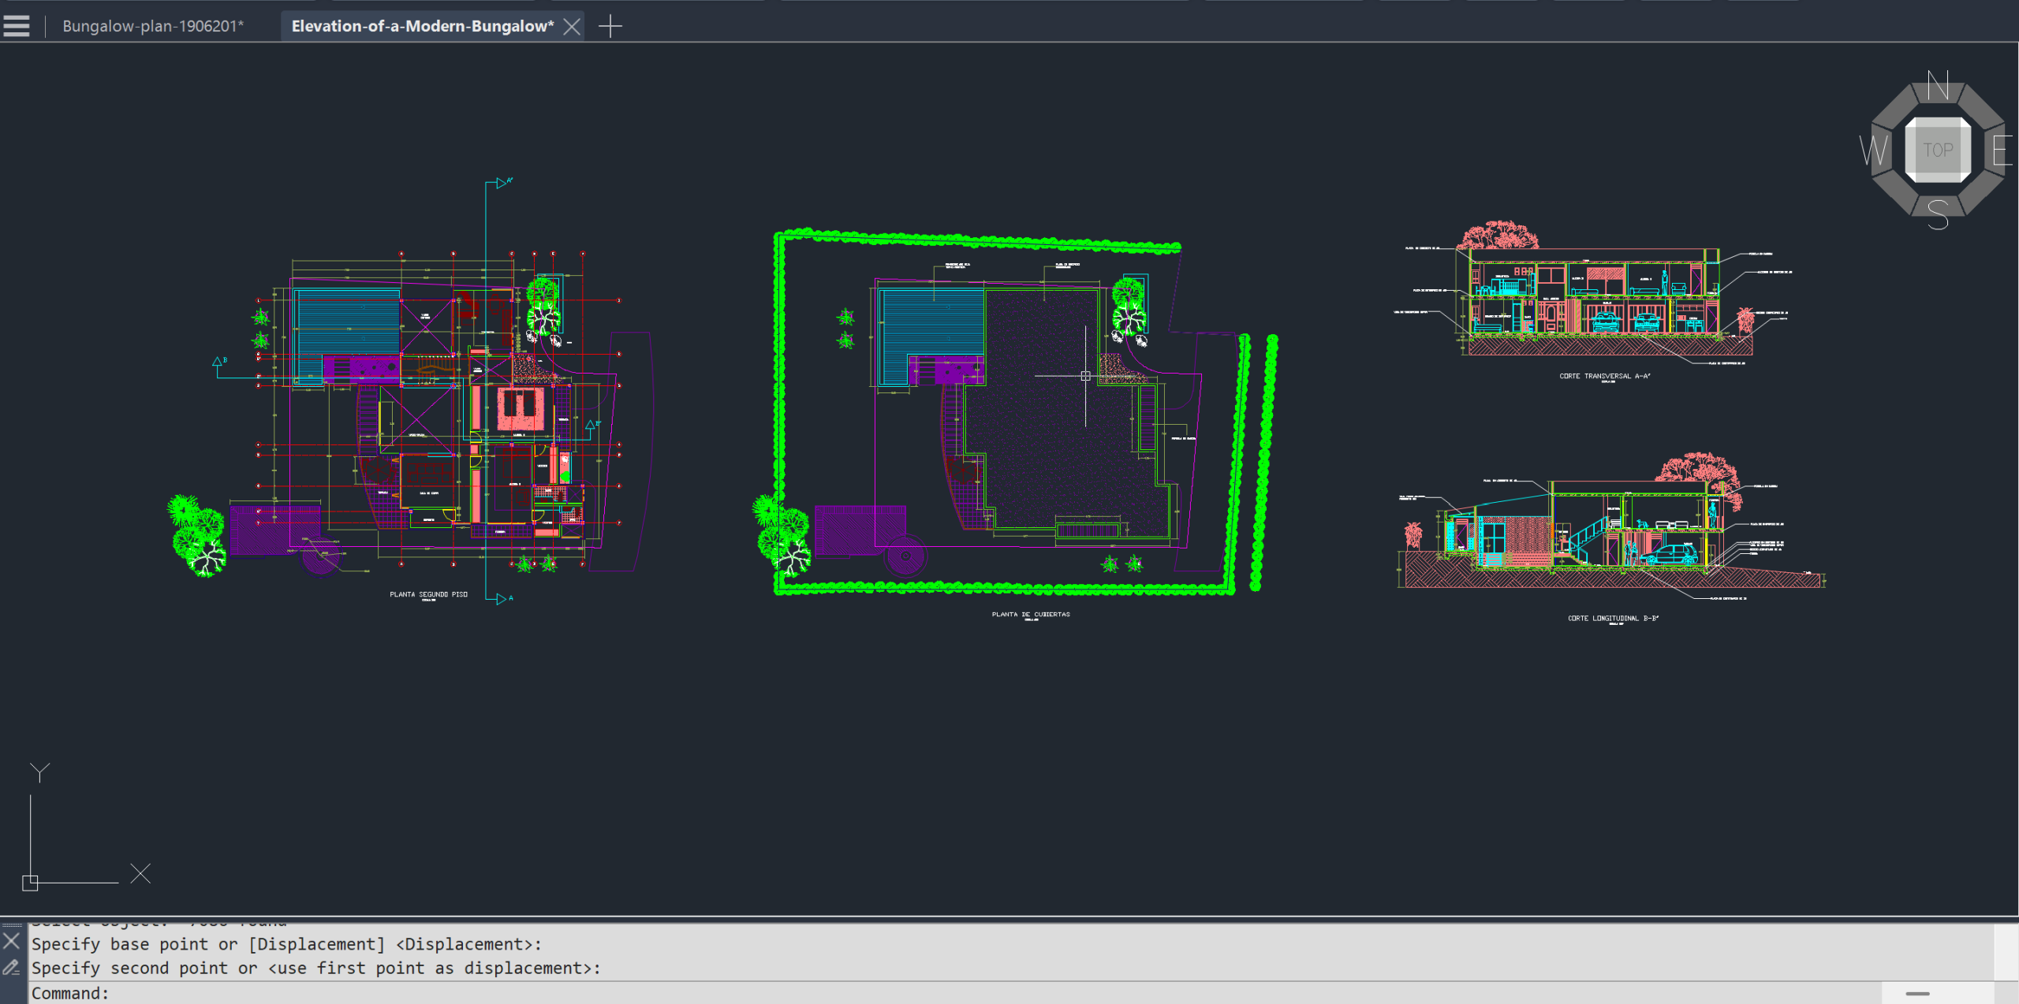This screenshot has width=2019, height=1004.
Task: Close the Elevation-of-a-Modern-Bungalow tab
Action: (573, 27)
